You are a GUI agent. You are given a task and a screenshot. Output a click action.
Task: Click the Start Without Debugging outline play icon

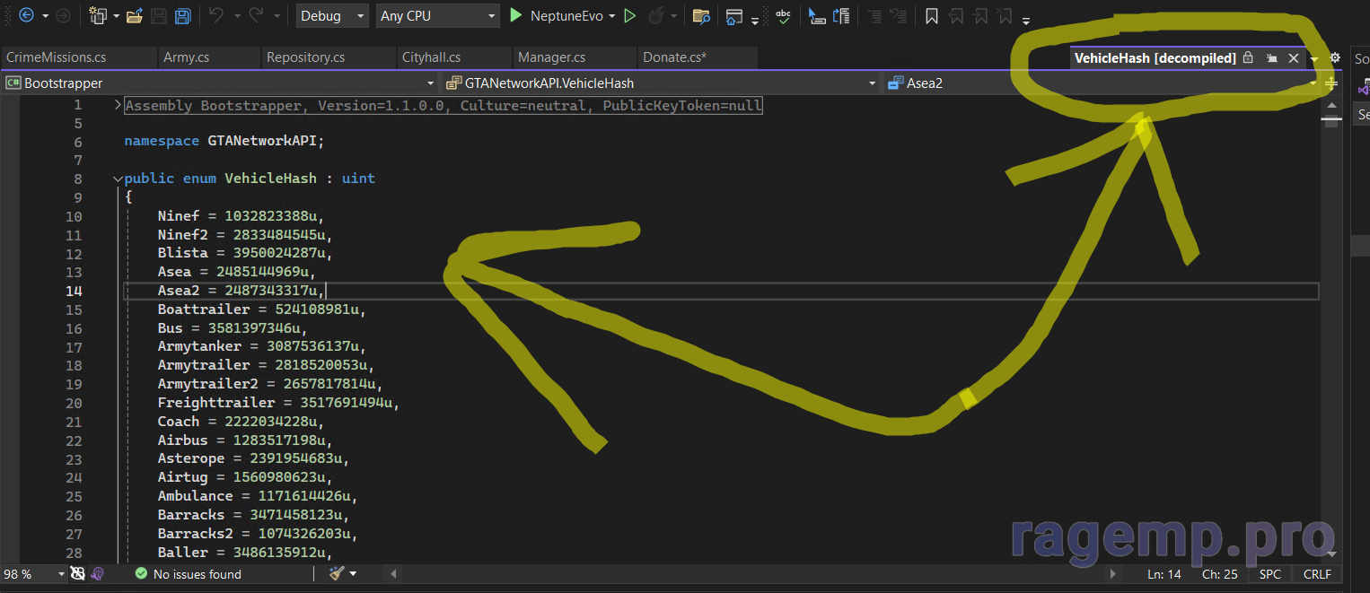(x=630, y=15)
